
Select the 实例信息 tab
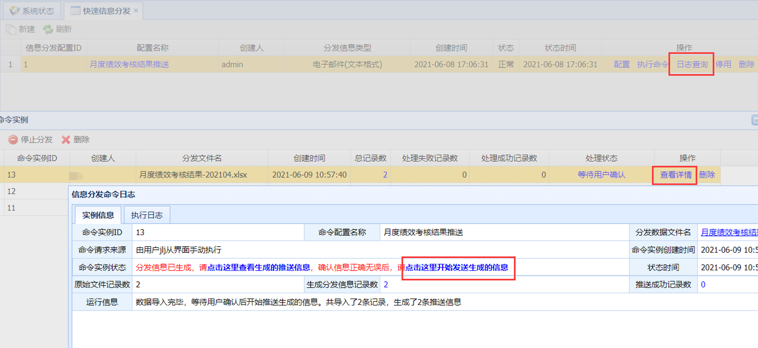pos(98,215)
